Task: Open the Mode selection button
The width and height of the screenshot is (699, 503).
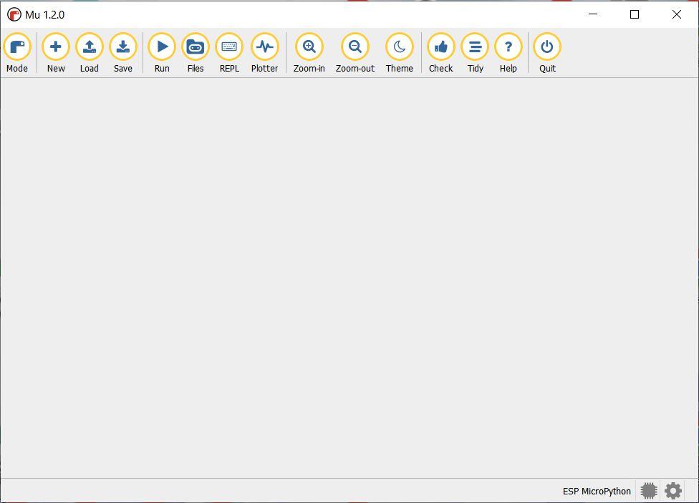Action: point(17,52)
